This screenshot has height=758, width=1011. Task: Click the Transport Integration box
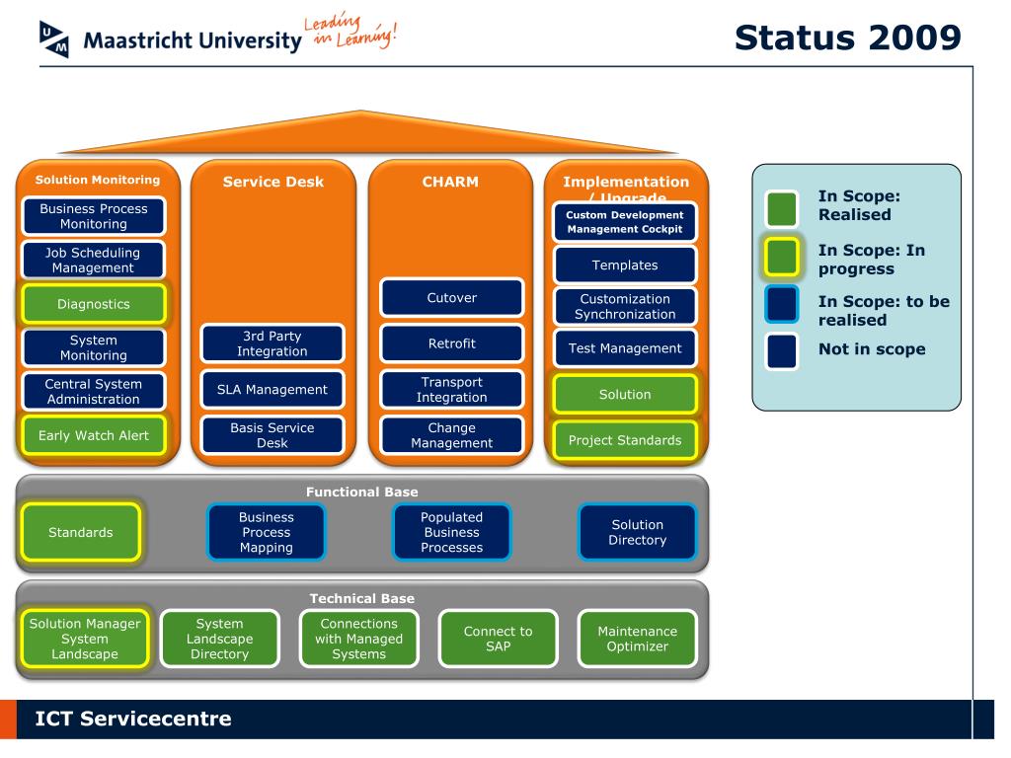[x=451, y=389]
